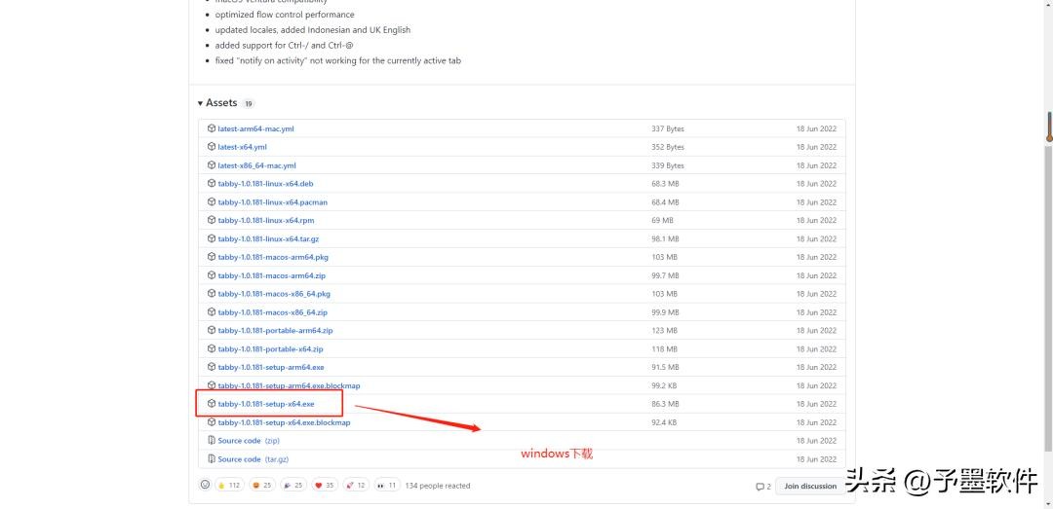Click the eyes reaction showing 11

pyautogui.click(x=387, y=485)
